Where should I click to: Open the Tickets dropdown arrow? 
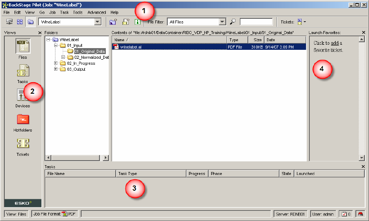[x=305, y=22]
